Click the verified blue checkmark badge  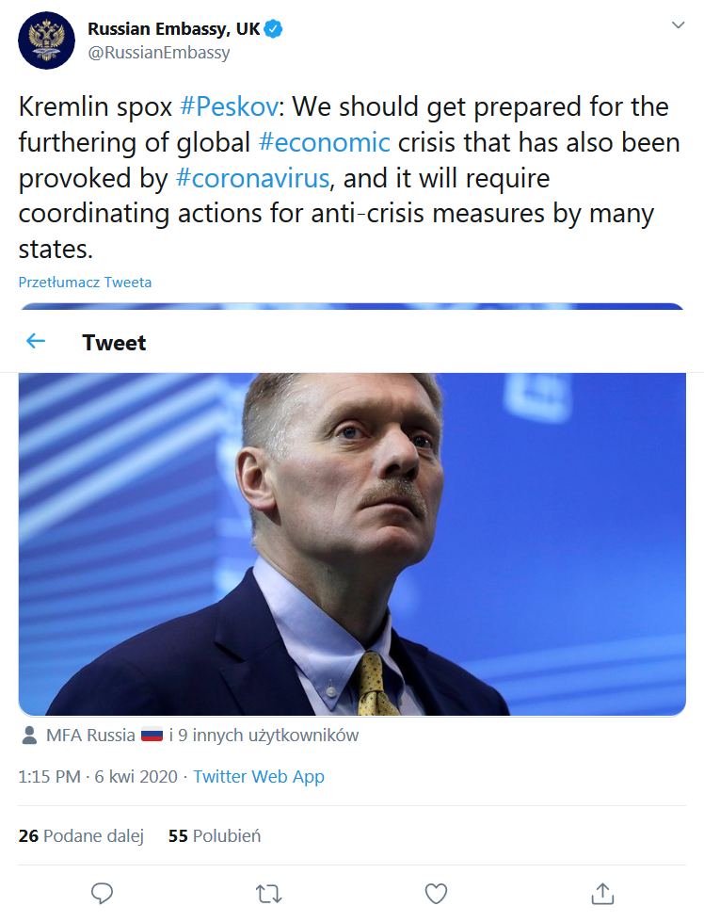click(274, 29)
